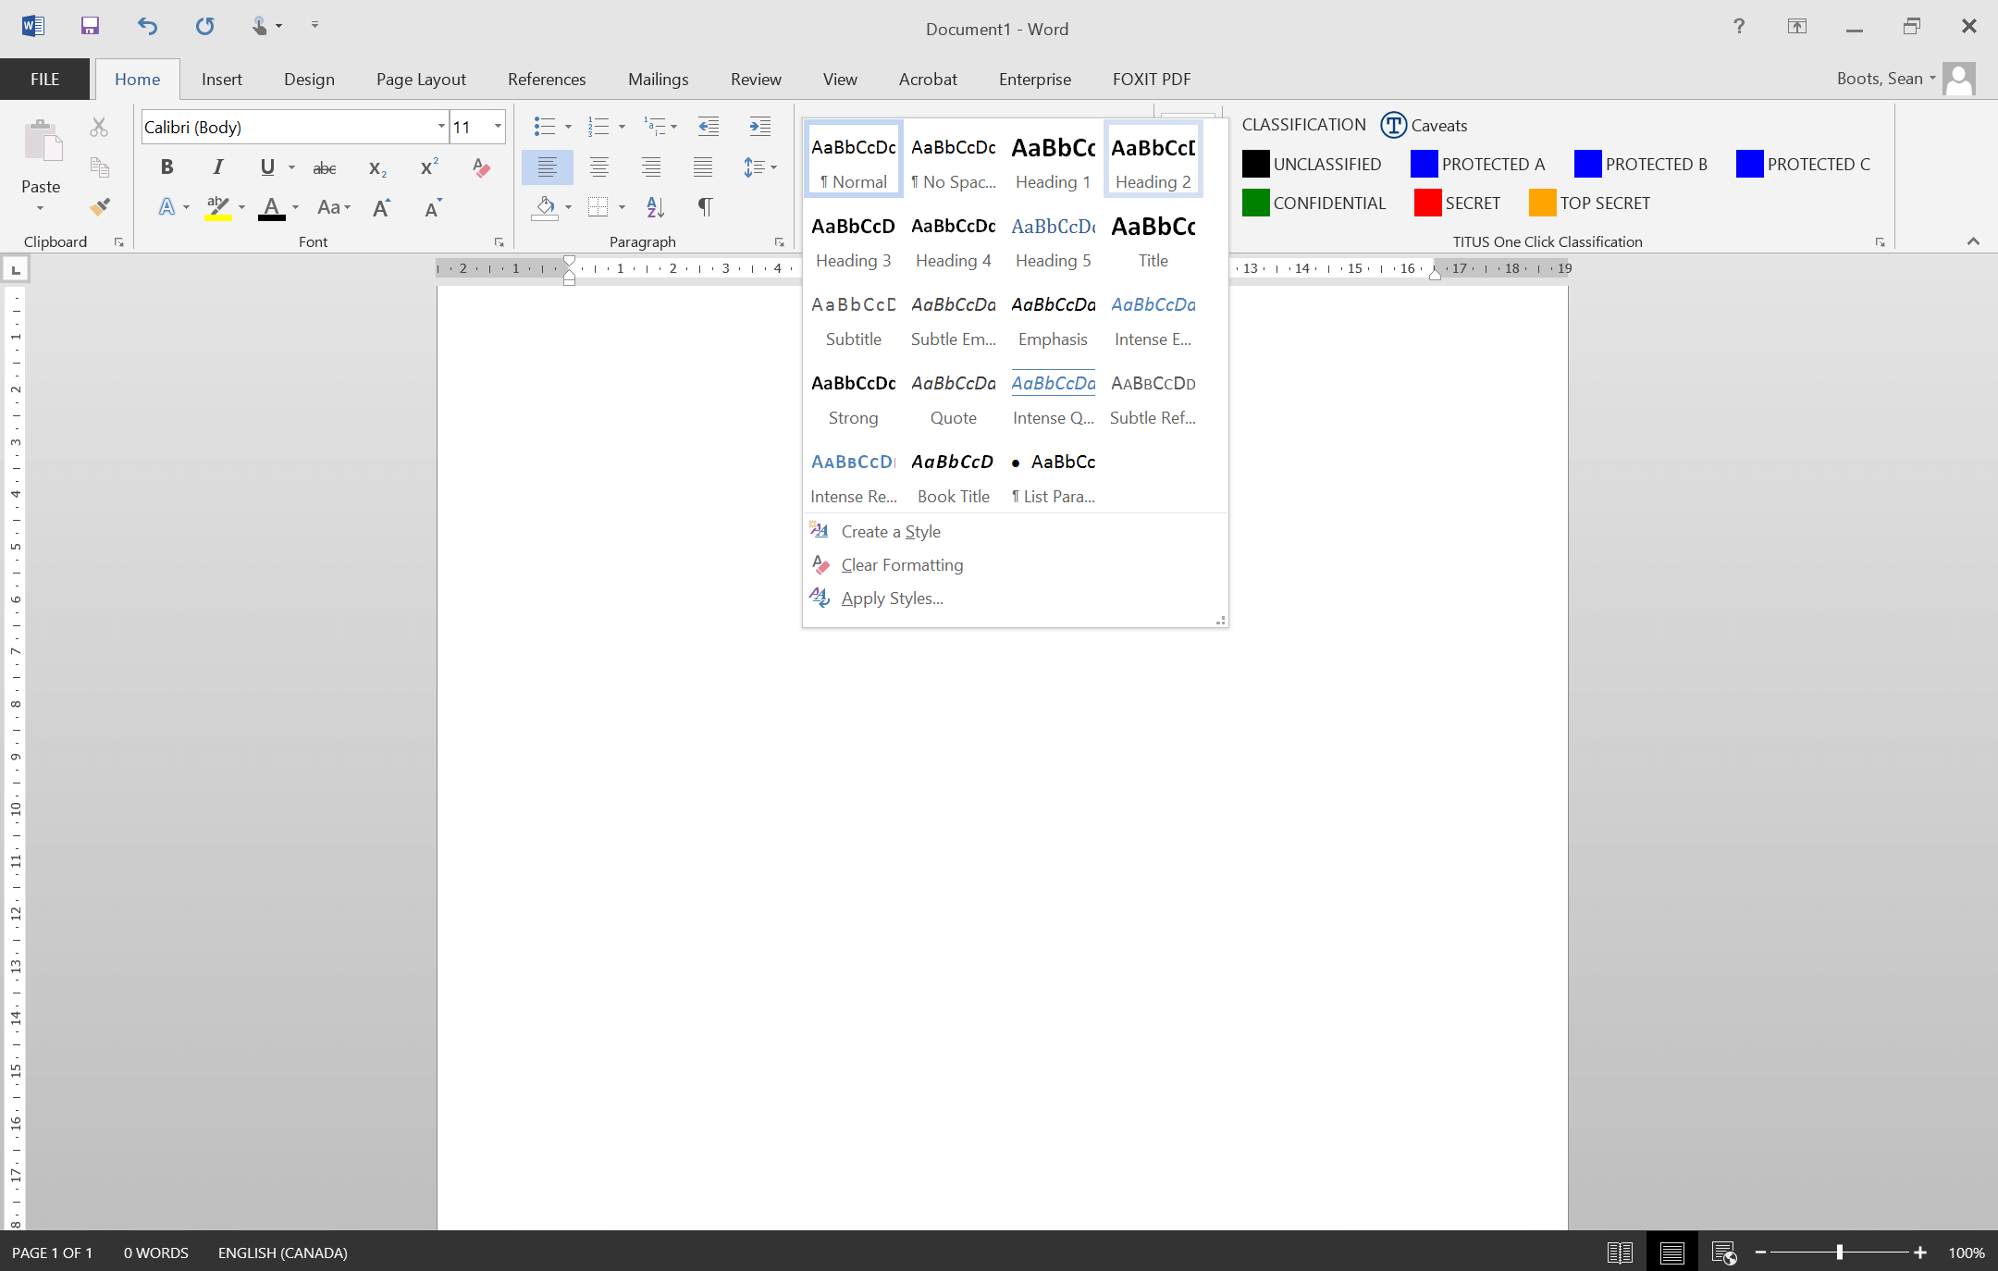Classify document as CONFIDENTIAL

[x=1314, y=203]
